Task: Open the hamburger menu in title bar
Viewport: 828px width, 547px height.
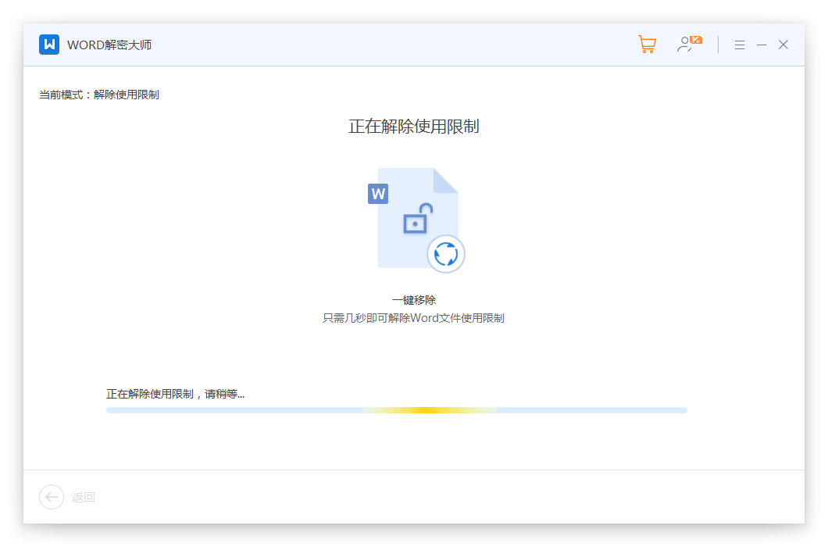Action: 739,45
